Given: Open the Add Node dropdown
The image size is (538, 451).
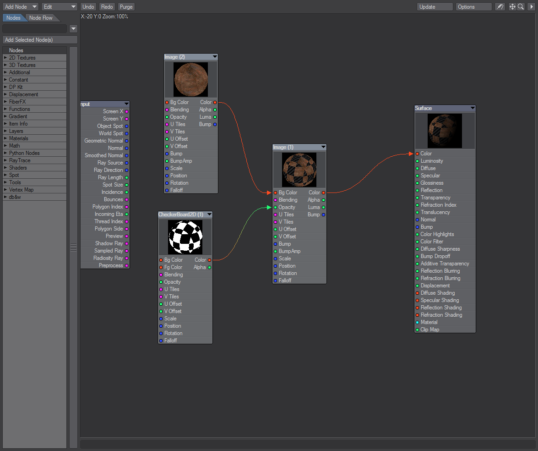Looking at the screenshot, I should tap(21, 7).
